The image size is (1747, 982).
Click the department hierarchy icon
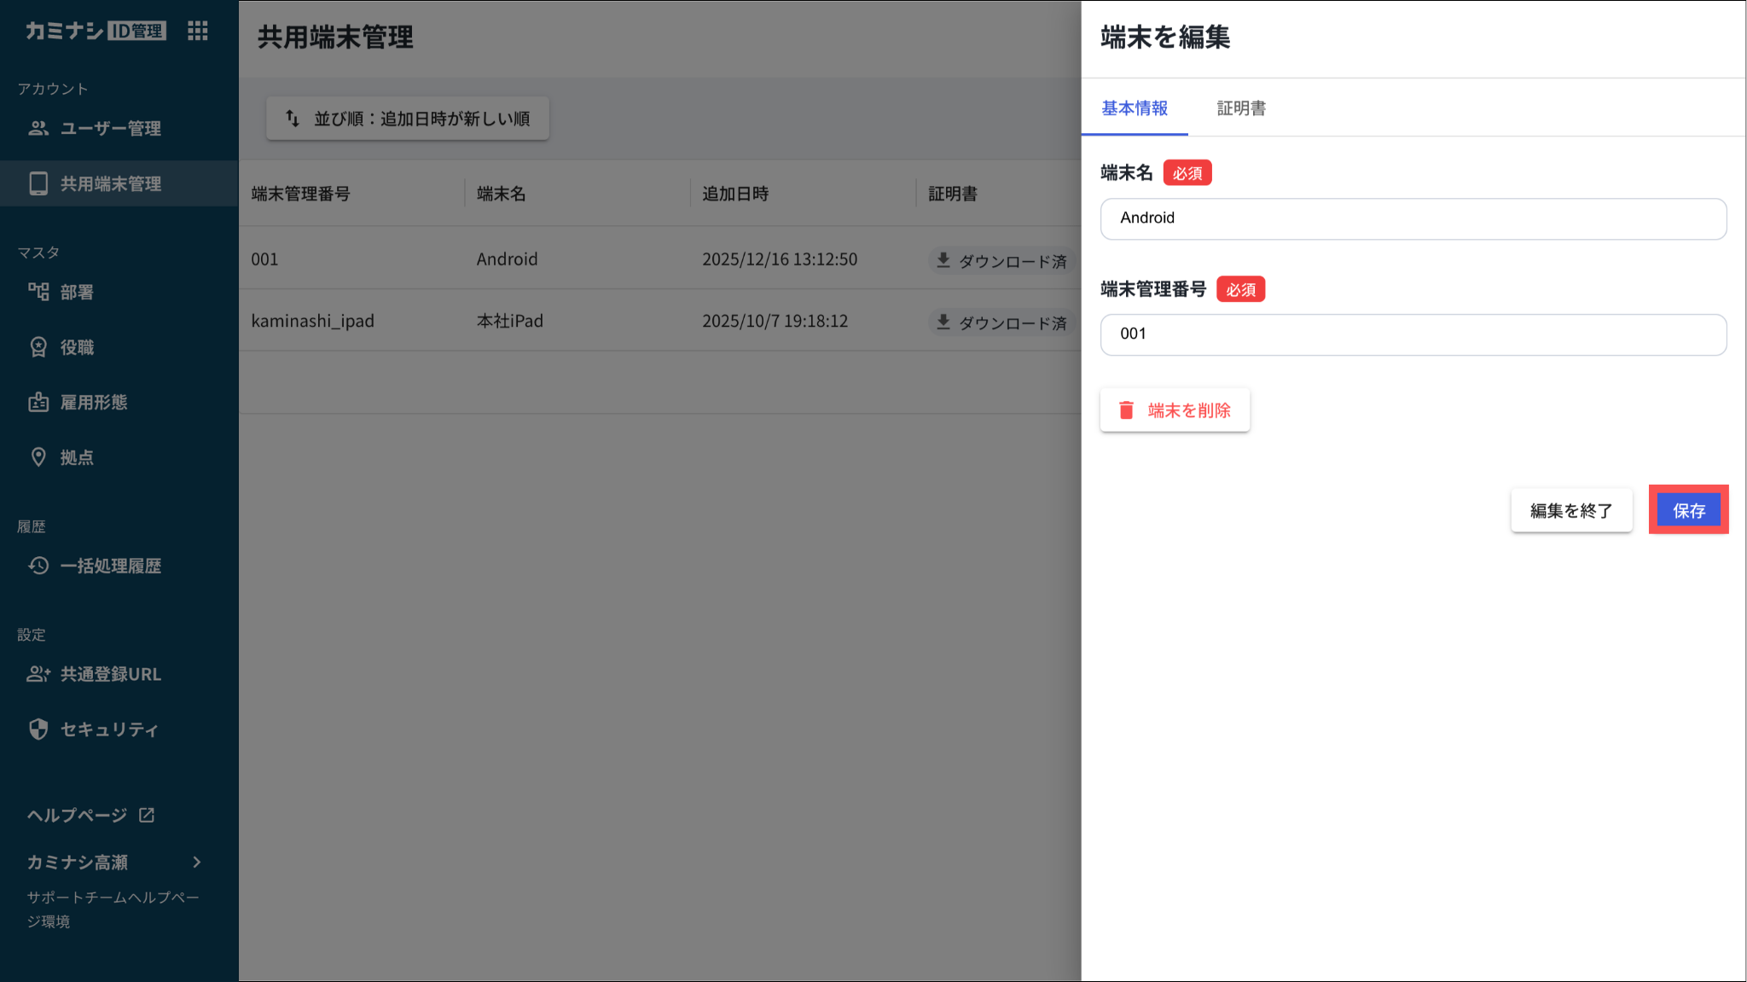point(38,292)
